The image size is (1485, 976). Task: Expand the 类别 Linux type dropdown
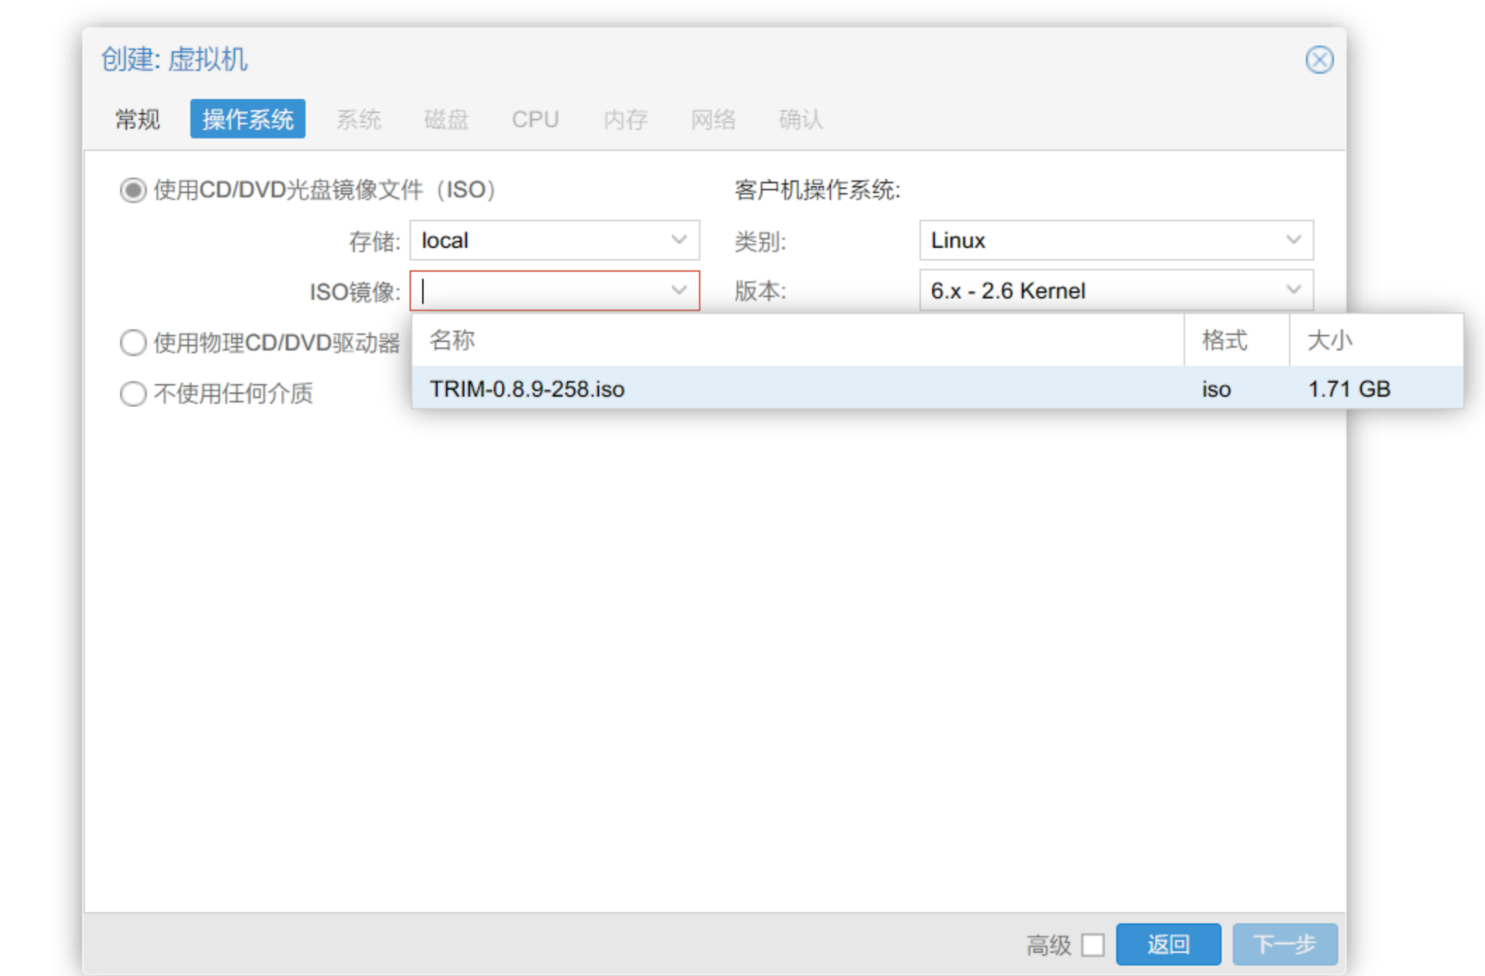(1293, 240)
